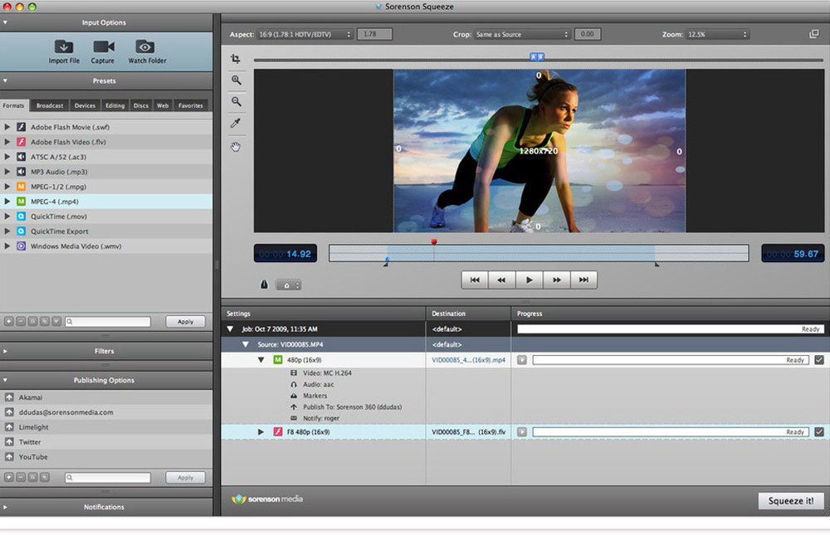Click the preview arrow in F8 480p progress row

[x=522, y=432]
